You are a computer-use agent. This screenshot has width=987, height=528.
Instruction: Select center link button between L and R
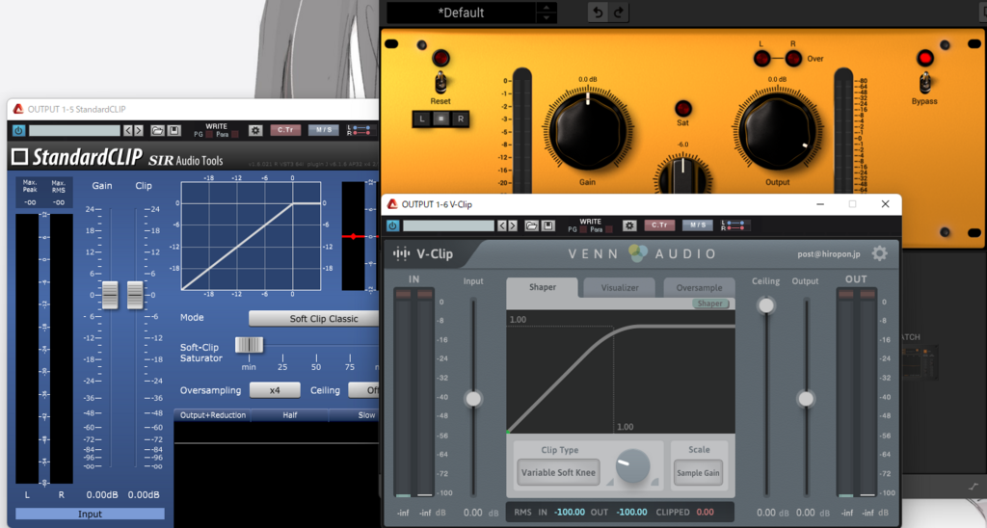click(441, 119)
